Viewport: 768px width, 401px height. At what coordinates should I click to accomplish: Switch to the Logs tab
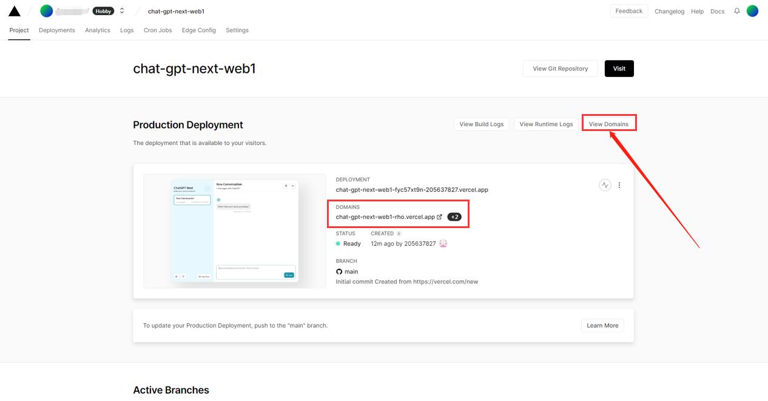pyautogui.click(x=127, y=30)
